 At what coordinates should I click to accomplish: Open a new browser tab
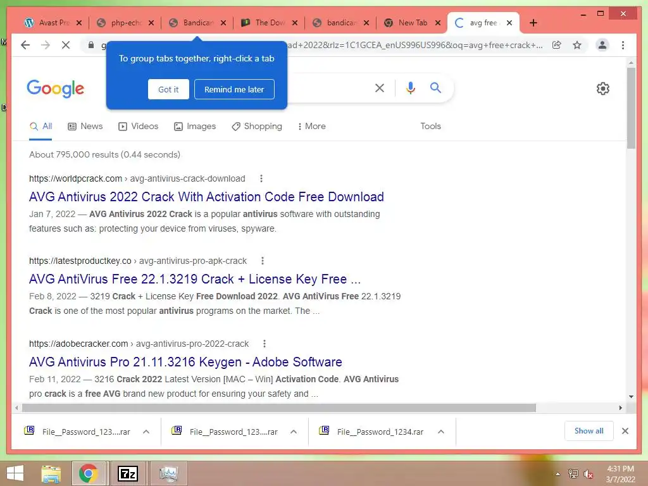tap(533, 23)
